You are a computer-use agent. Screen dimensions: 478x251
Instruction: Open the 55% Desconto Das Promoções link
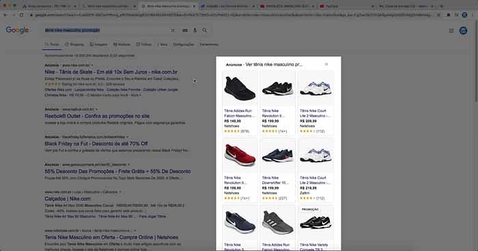[117, 171]
